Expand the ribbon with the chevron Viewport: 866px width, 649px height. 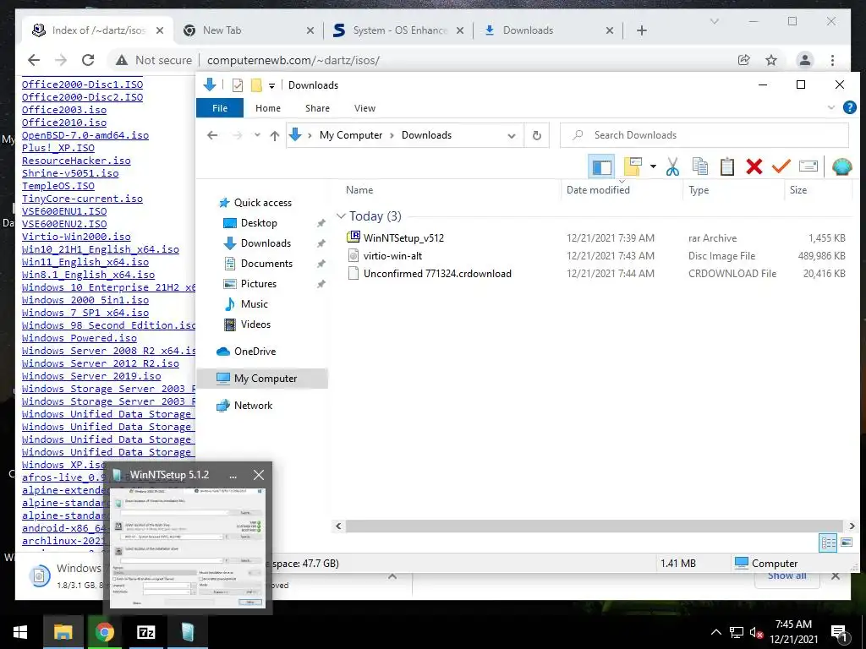click(x=831, y=107)
